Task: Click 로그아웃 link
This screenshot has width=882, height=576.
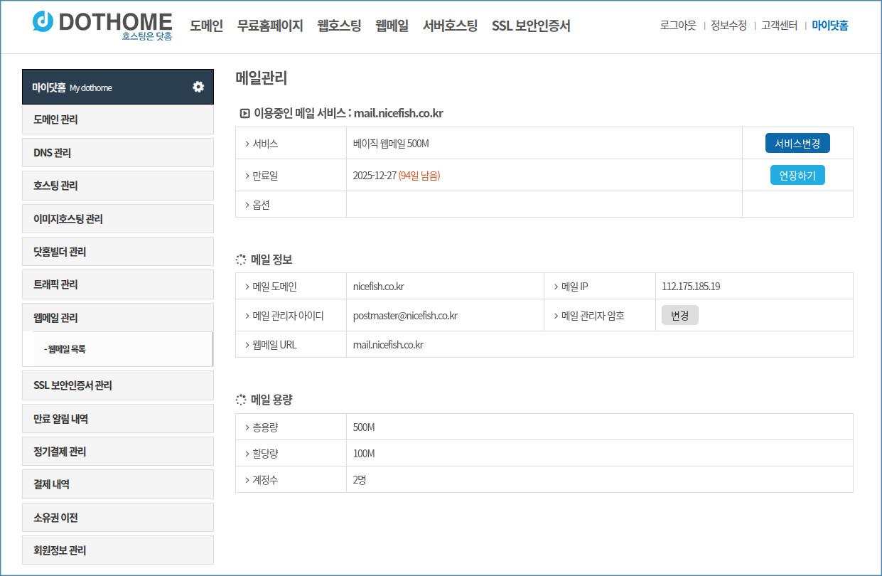Action: pyautogui.click(x=677, y=26)
